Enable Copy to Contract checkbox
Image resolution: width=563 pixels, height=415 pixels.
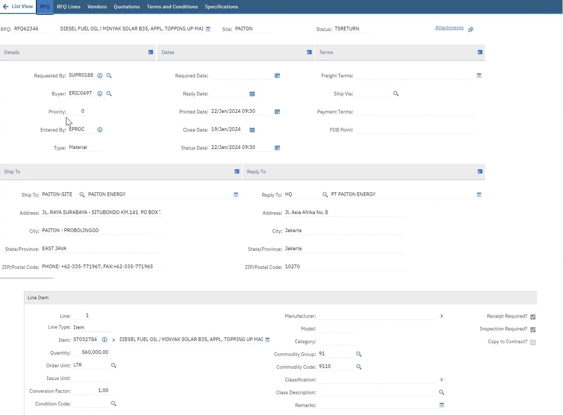point(533,342)
